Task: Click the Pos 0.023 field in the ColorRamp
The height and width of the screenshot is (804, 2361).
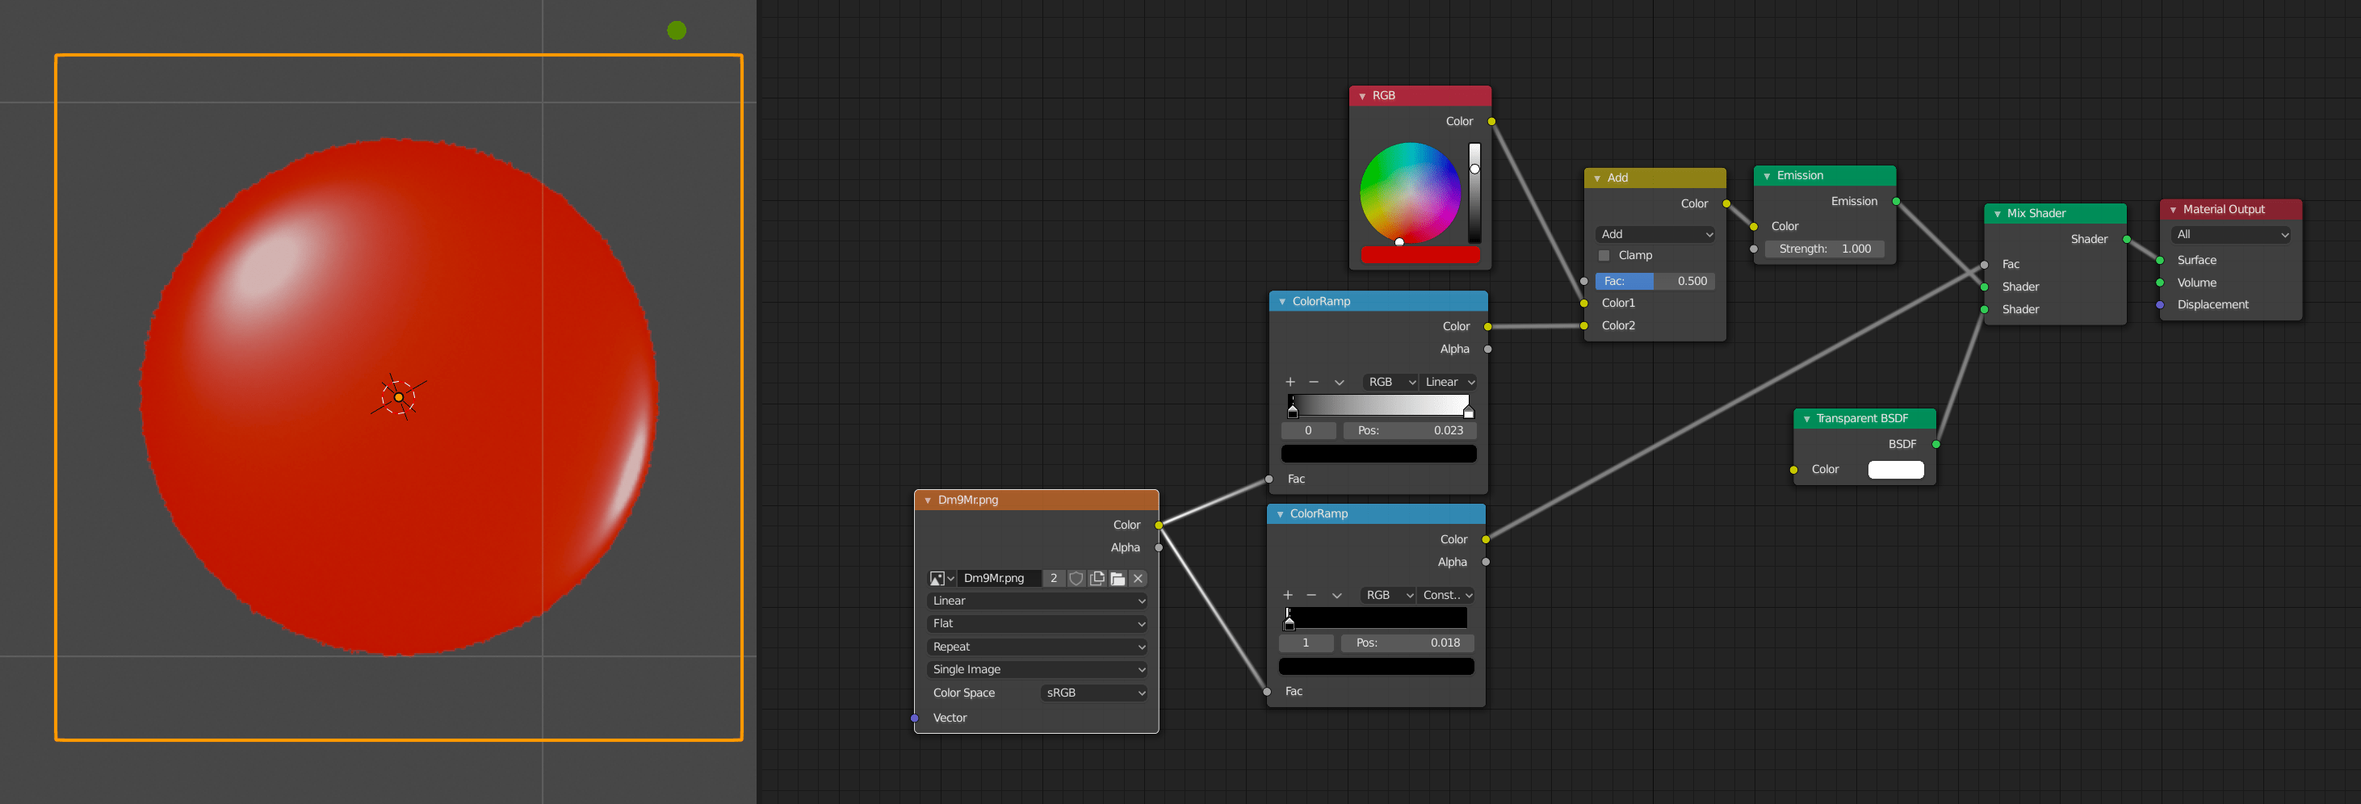Action: point(1410,430)
